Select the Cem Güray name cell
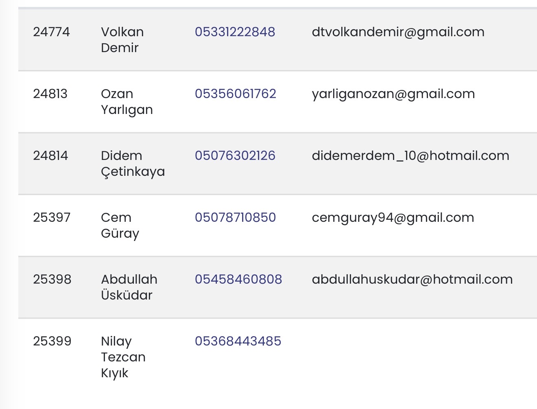The height and width of the screenshot is (409, 537). (x=120, y=225)
